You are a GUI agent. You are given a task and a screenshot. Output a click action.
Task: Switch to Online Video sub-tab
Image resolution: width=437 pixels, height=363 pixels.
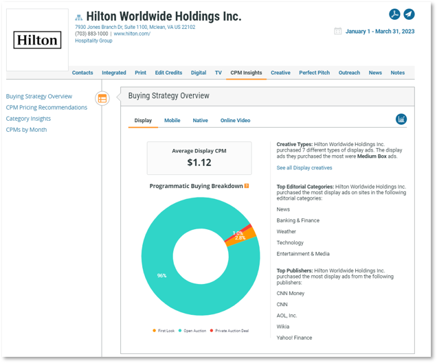tap(236, 121)
